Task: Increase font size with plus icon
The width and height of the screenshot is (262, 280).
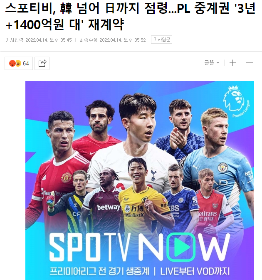Action: coord(232,63)
